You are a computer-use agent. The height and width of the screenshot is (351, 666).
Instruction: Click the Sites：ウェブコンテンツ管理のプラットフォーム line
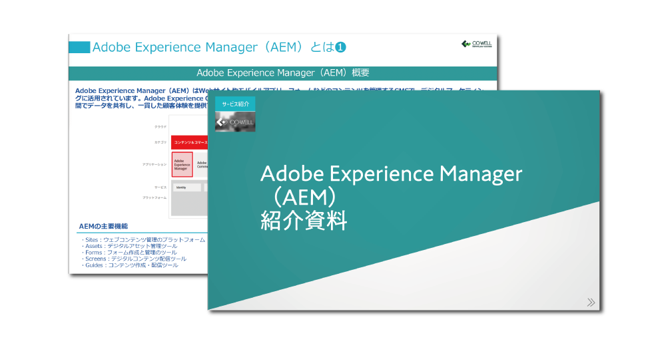(x=144, y=239)
